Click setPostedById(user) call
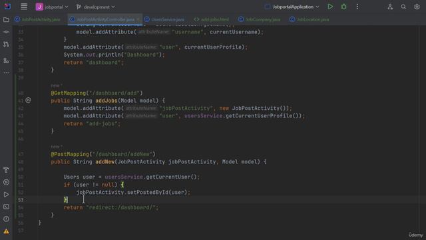The width and height of the screenshot is (426, 240). (157, 193)
